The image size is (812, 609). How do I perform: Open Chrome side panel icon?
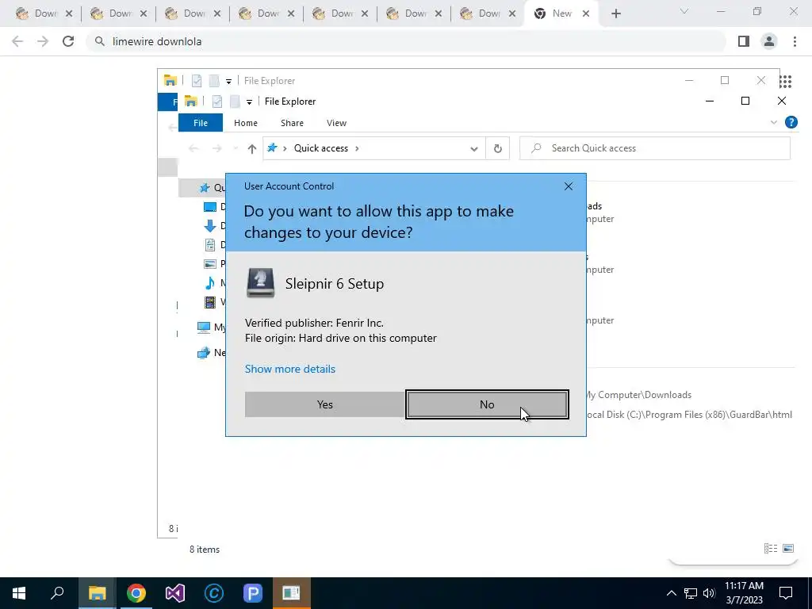click(x=744, y=41)
